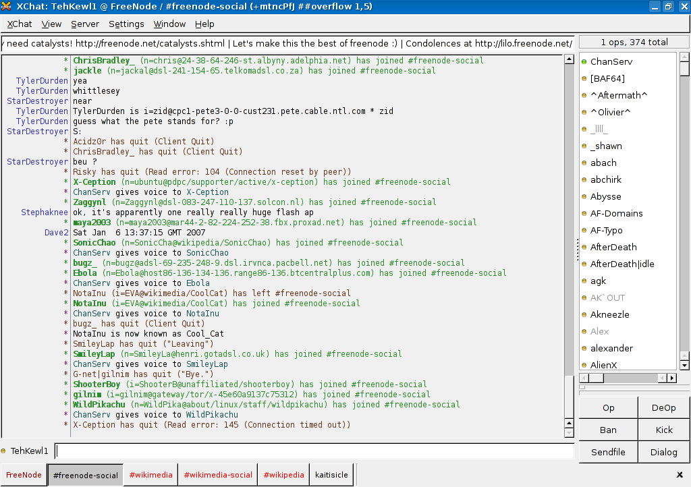Close the current tab with the X icon
Image resolution: width=691 pixels, height=487 pixels.
[x=680, y=475]
